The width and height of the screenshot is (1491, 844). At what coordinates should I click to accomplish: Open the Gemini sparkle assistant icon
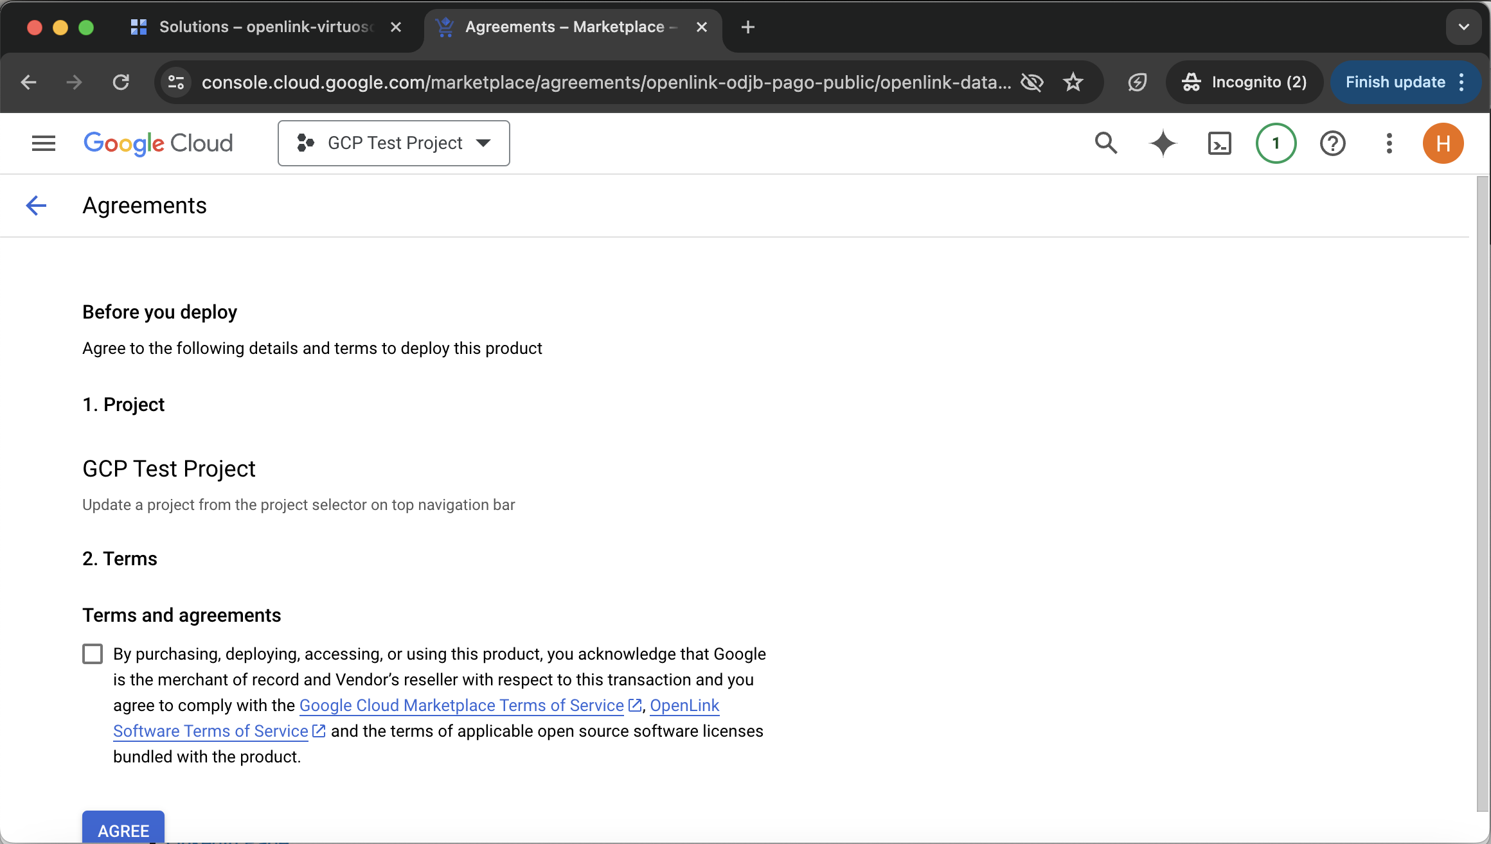tap(1163, 143)
